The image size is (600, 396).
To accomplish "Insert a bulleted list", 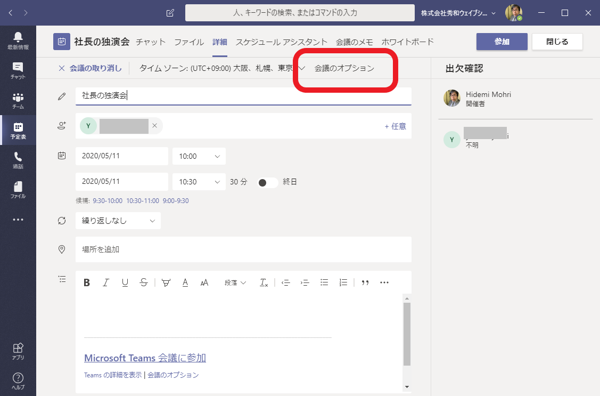I will (324, 282).
